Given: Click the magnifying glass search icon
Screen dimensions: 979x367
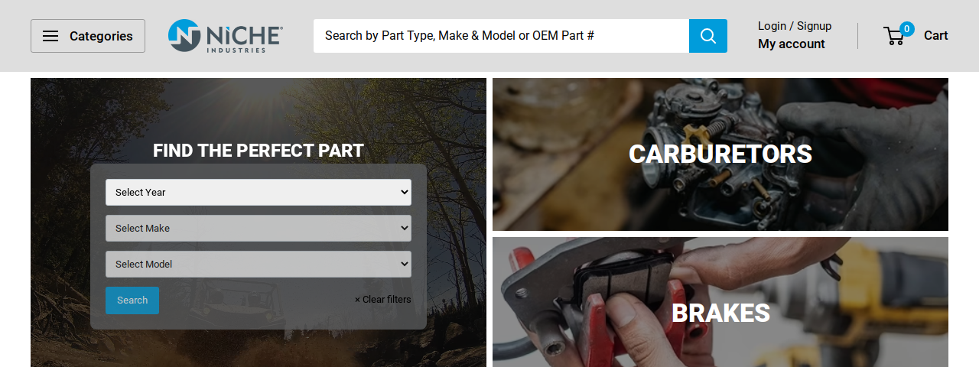Looking at the screenshot, I should (708, 36).
